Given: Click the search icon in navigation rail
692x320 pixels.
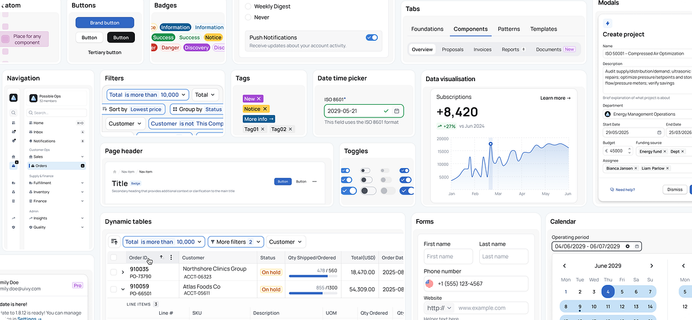Looking at the screenshot, I should (13, 113).
